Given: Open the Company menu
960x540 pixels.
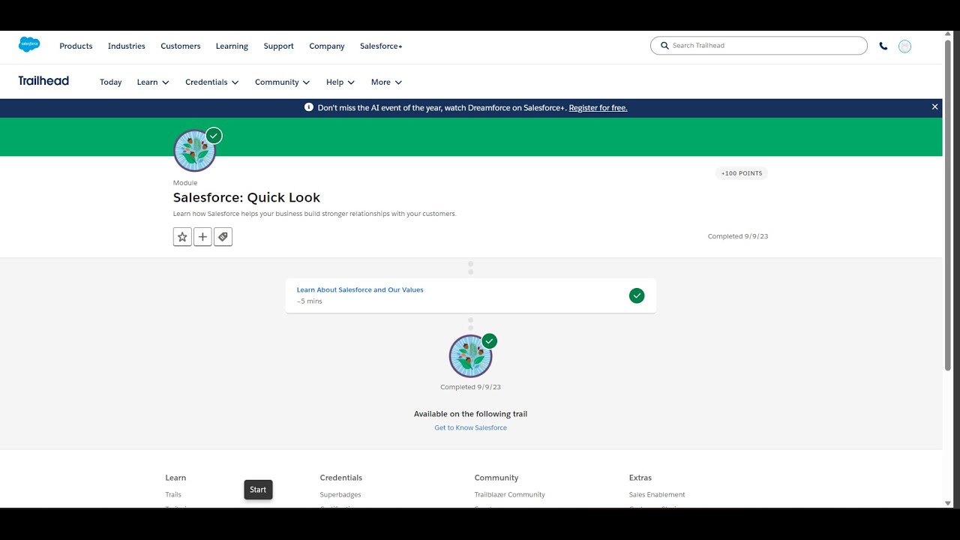Looking at the screenshot, I should 327,46.
